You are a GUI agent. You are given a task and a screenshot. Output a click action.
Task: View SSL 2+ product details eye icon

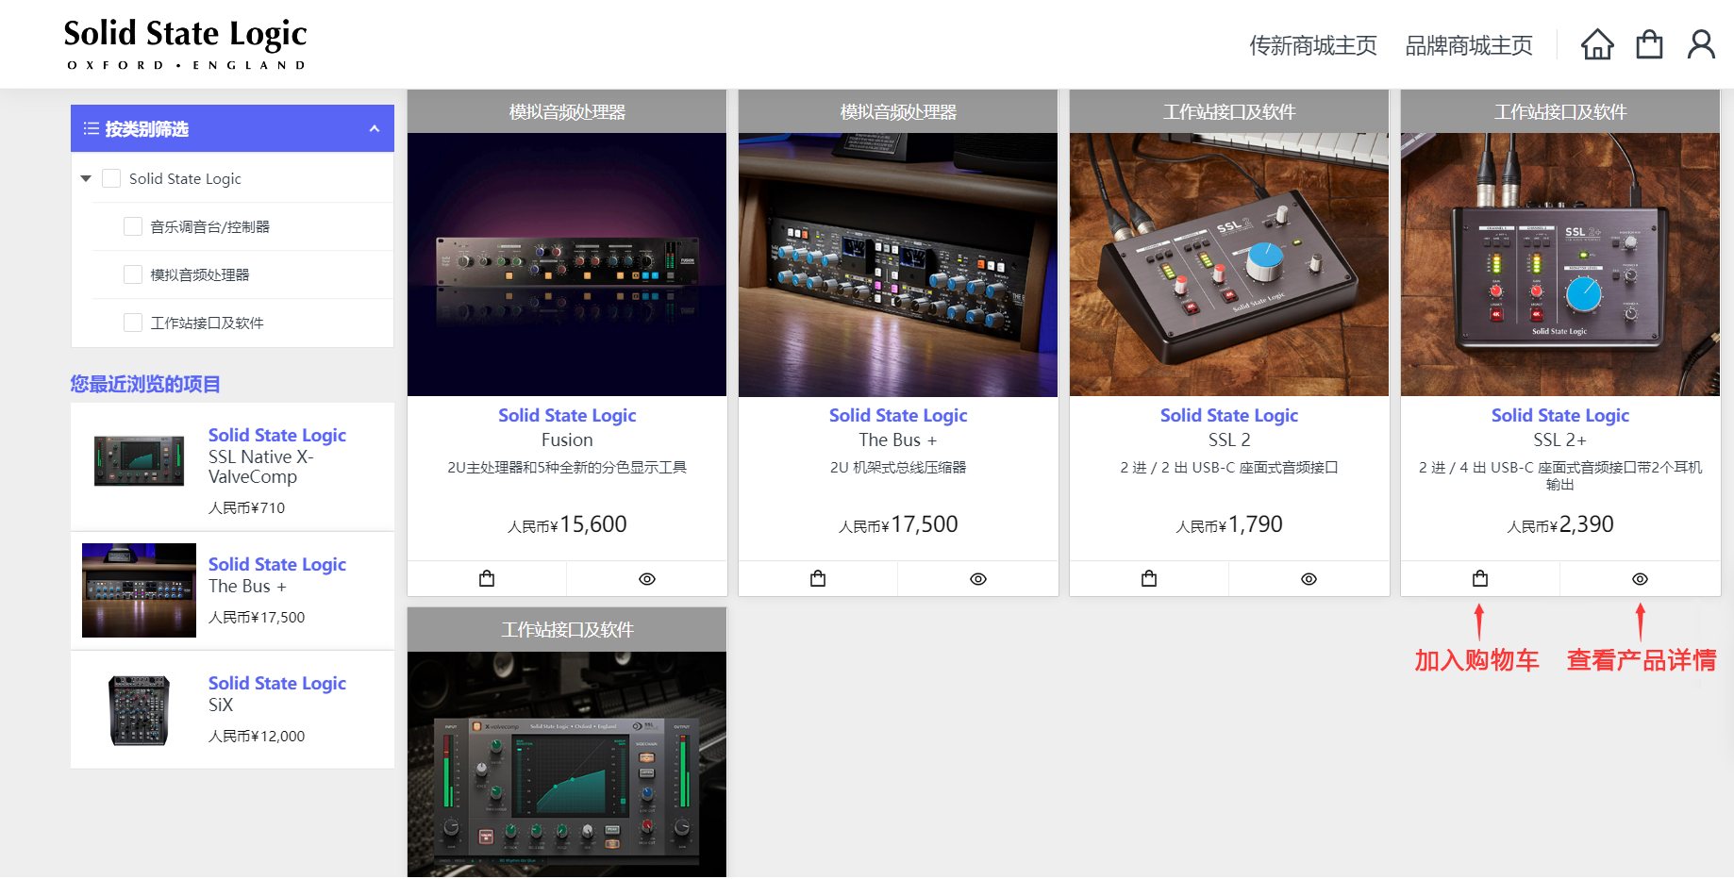1640,579
